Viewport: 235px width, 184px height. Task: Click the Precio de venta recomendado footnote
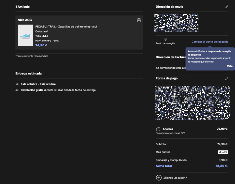[32, 56]
